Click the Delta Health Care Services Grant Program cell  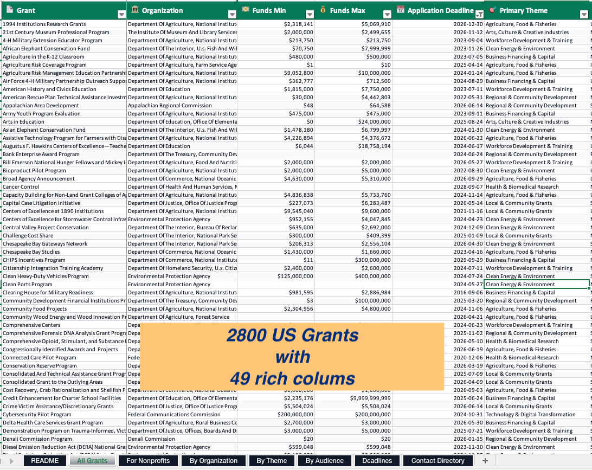click(64, 423)
